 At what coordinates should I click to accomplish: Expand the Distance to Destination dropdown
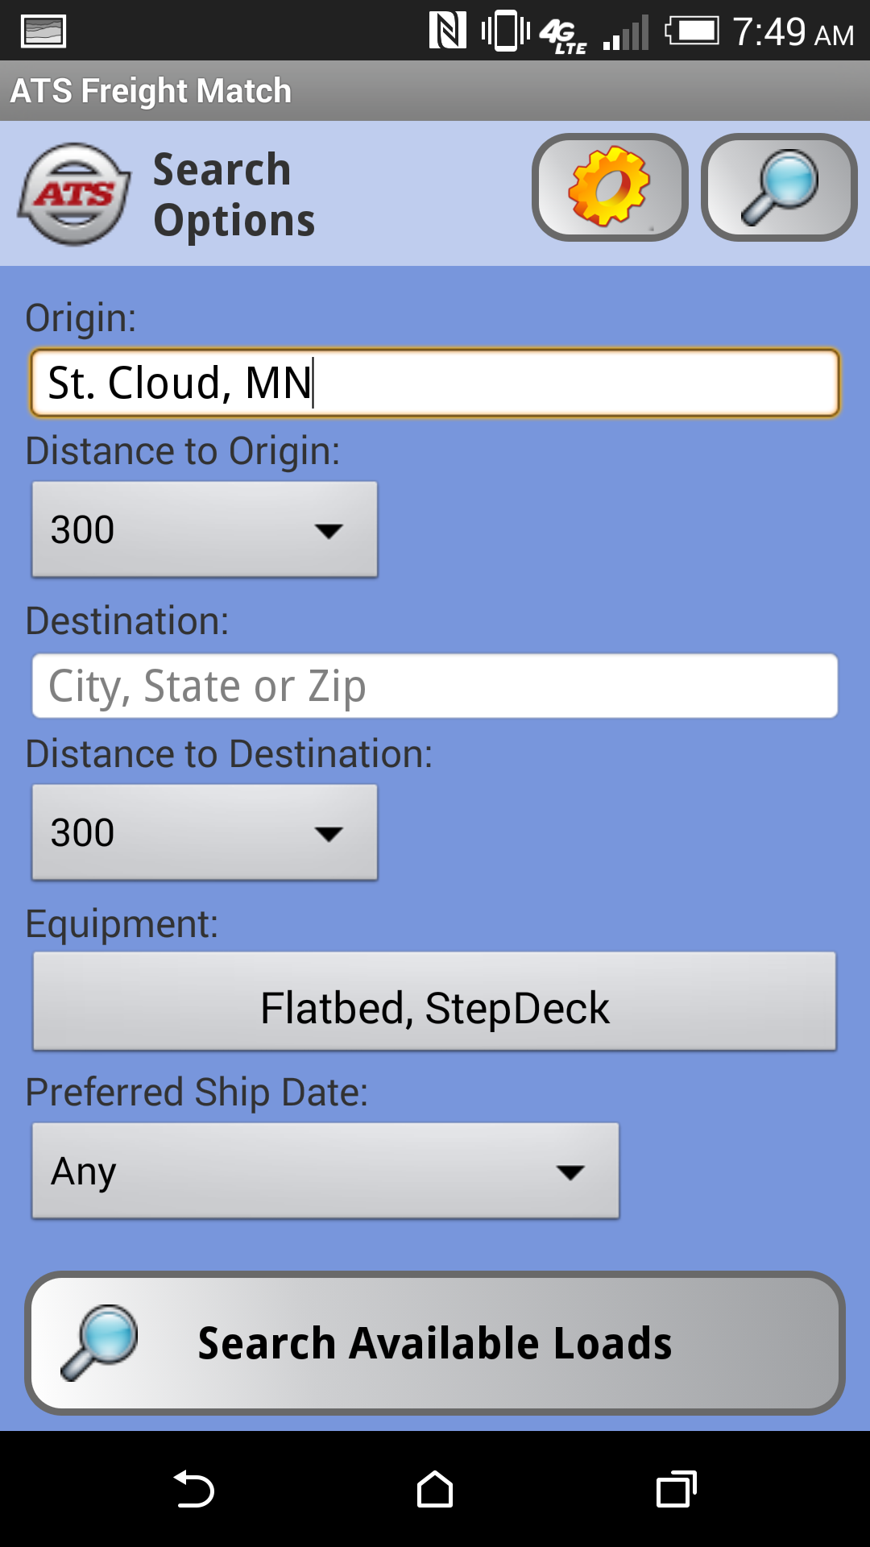click(205, 832)
